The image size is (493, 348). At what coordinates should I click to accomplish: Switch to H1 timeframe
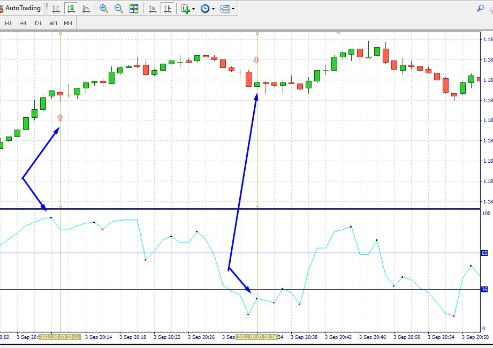[8, 23]
